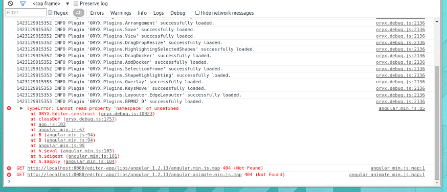
Task: Select the Errors filter tab
Action: click(97, 13)
